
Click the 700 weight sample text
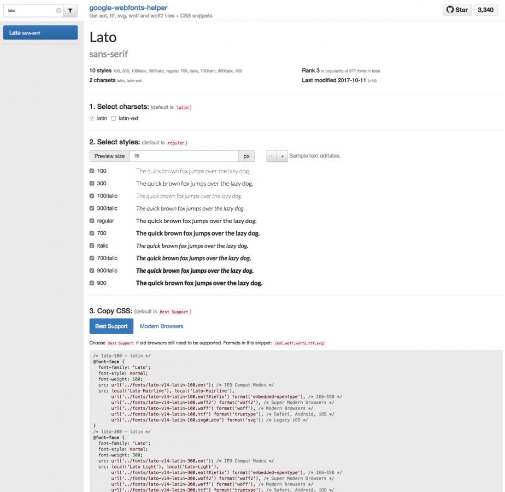coord(198,233)
